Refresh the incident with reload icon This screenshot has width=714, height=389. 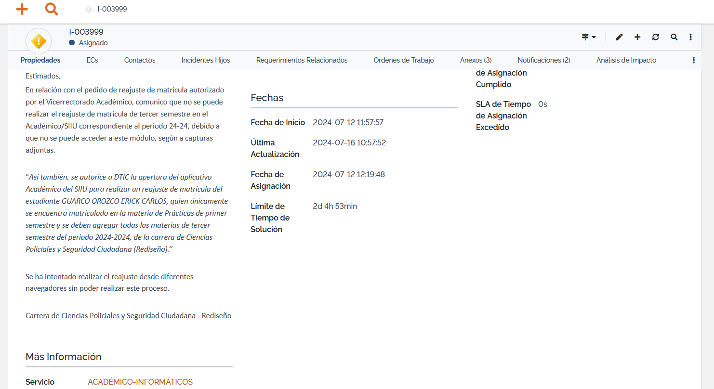point(655,37)
